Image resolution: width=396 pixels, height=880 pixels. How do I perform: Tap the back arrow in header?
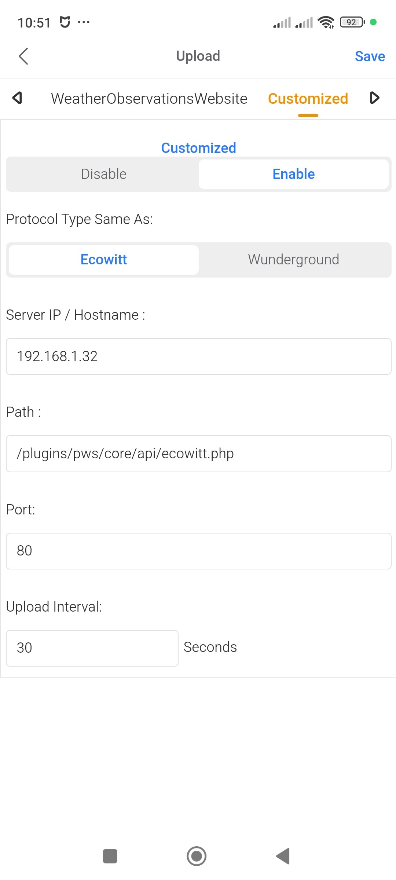pyautogui.click(x=23, y=56)
